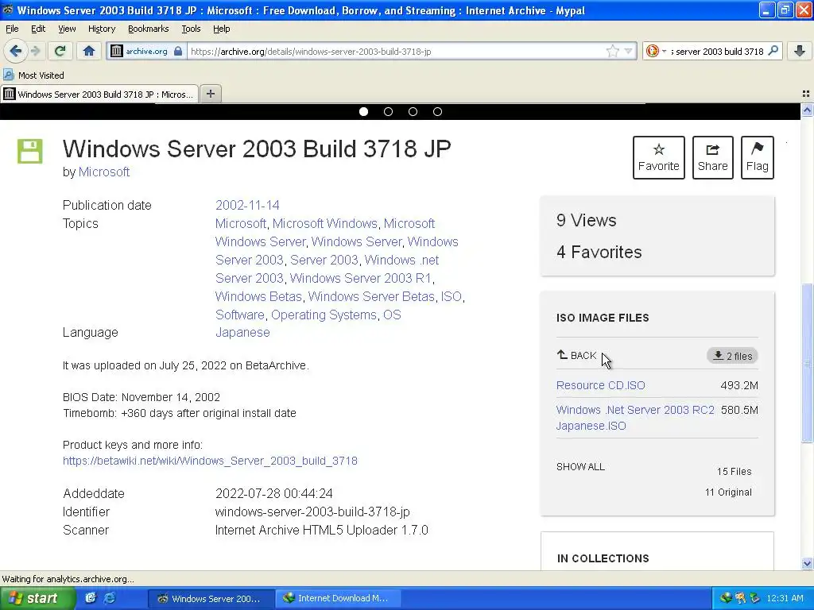Click the green floppy disk software icon
The height and width of the screenshot is (610, 814).
click(29, 151)
